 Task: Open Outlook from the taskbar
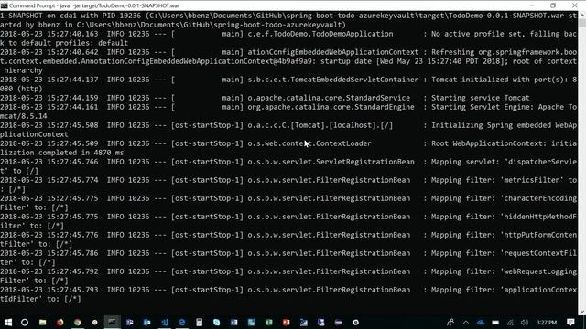pos(146,323)
